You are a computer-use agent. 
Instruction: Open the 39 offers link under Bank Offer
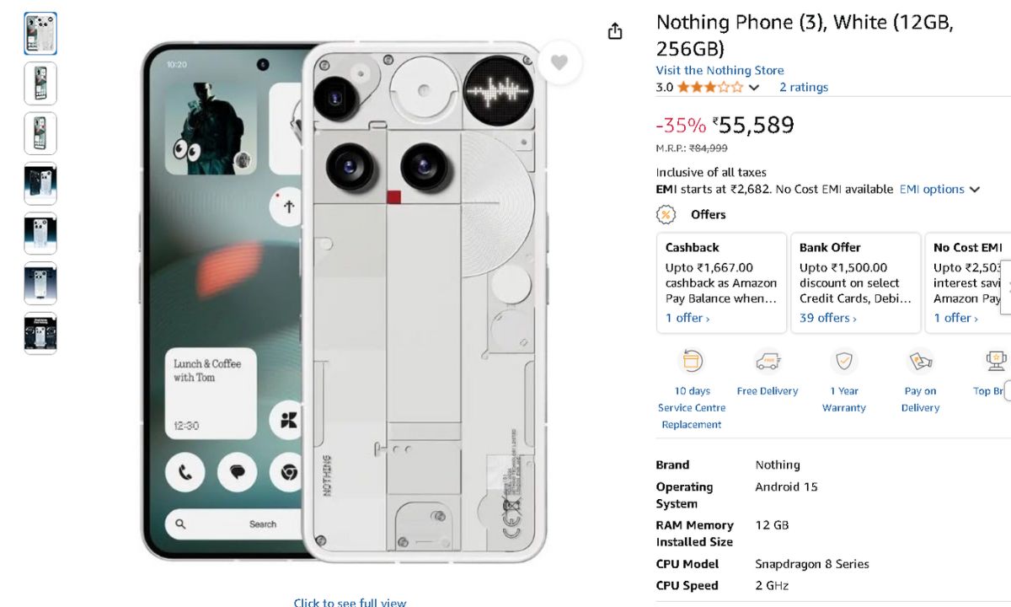click(827, 318)
